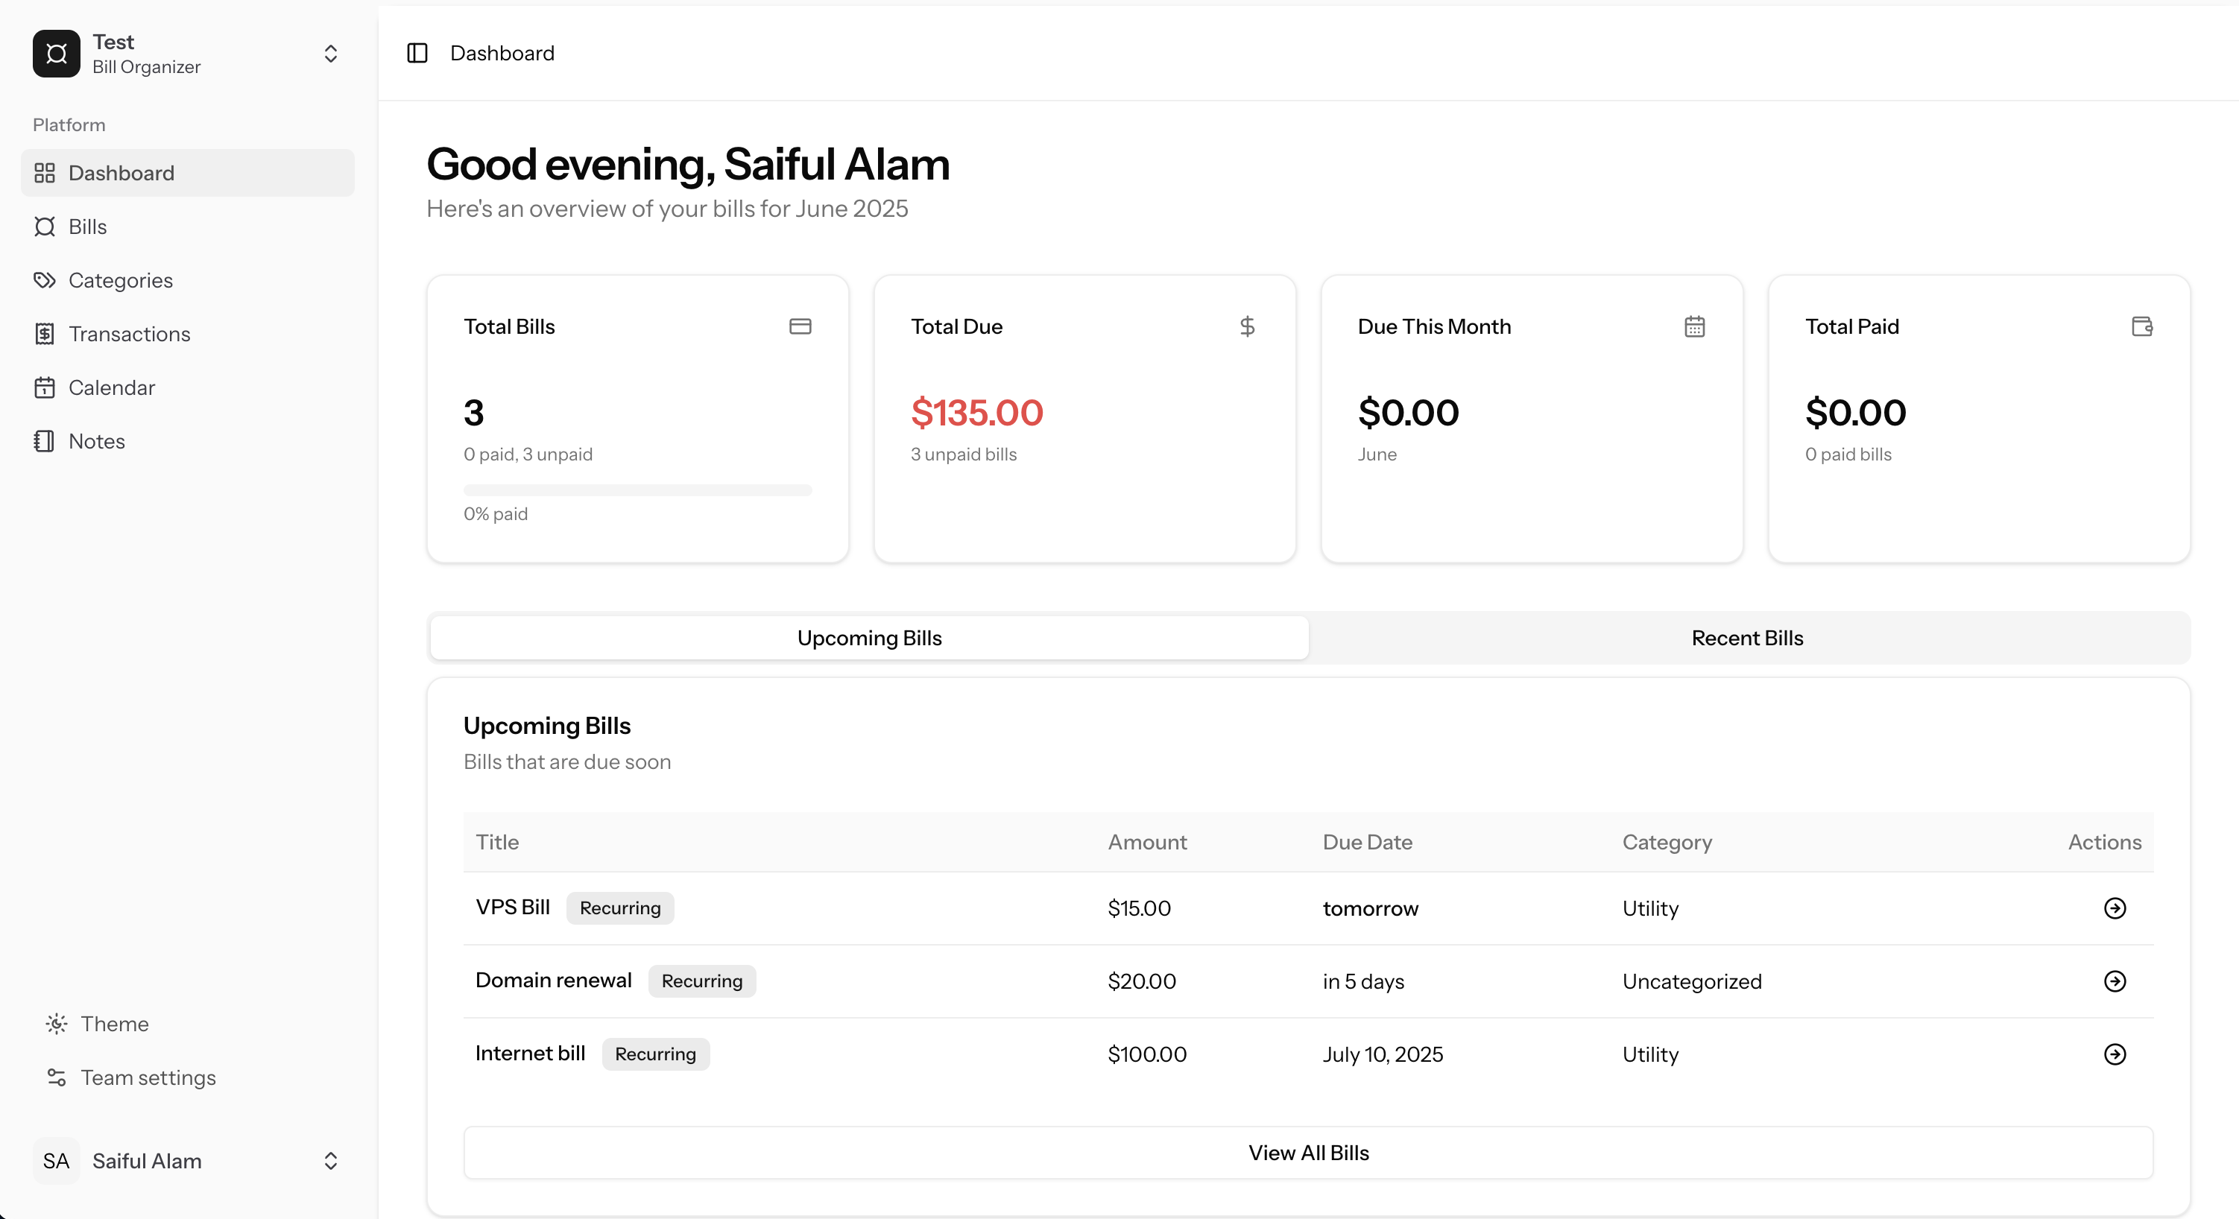Click the SA user avatar
Screen dimensions: 2239x1219
57,1162
